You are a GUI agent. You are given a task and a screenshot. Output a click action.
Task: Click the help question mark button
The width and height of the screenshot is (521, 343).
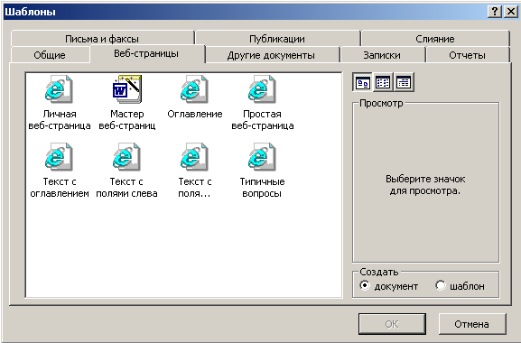[495, 12]
